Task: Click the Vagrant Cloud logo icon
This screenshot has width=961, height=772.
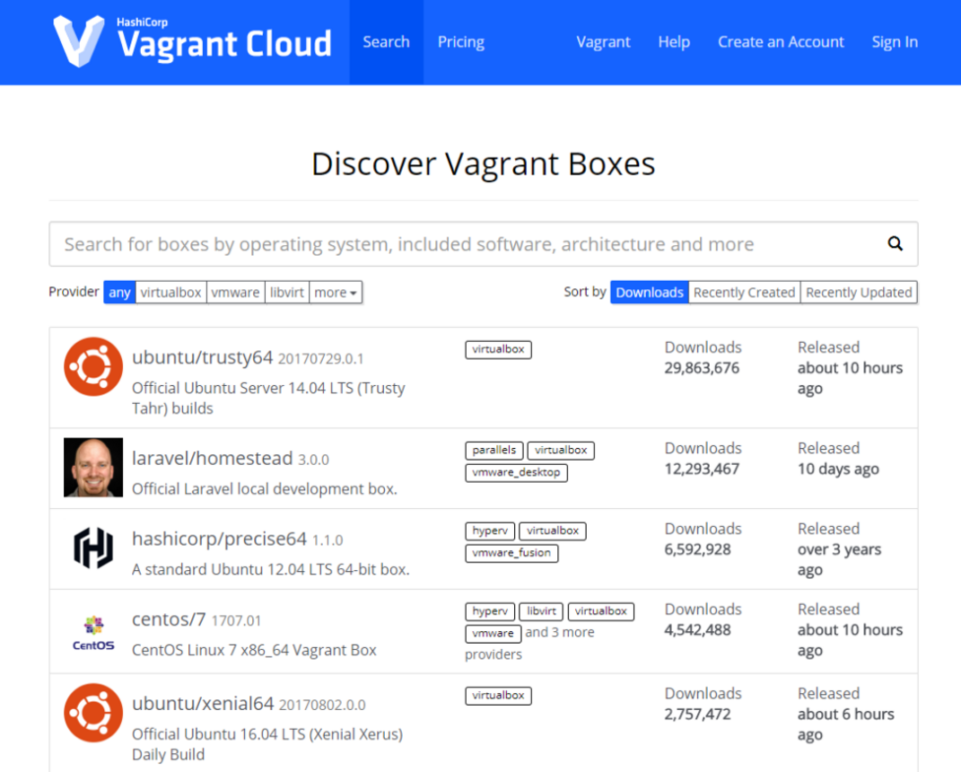Action: pyautogui.click(x=79, y=41)
